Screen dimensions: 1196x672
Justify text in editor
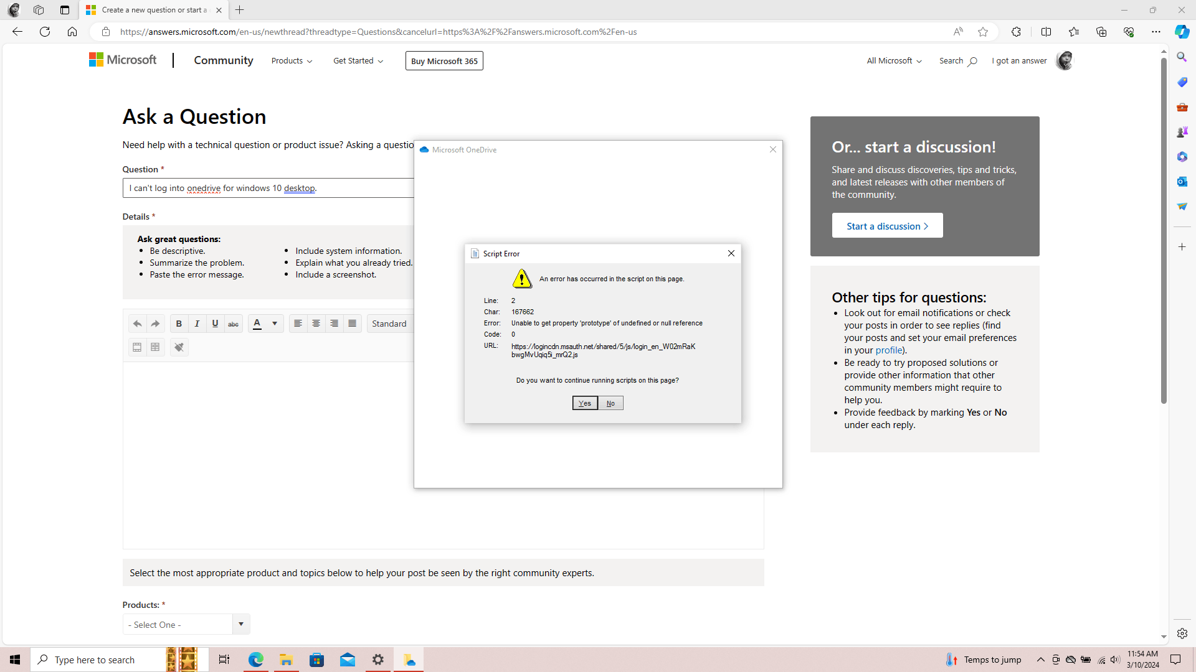pos(352,324)
